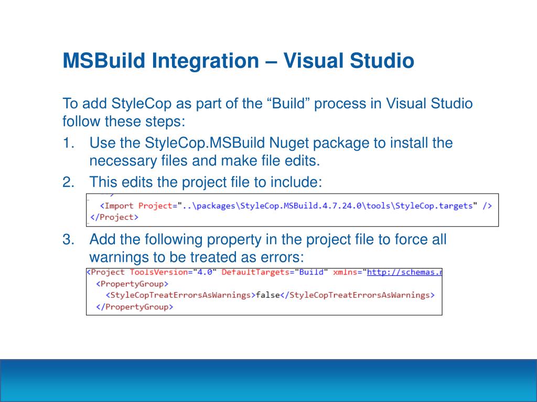Click step 1 text about StyleCop.MSBuild Nuget package

(x=271, y=152)
